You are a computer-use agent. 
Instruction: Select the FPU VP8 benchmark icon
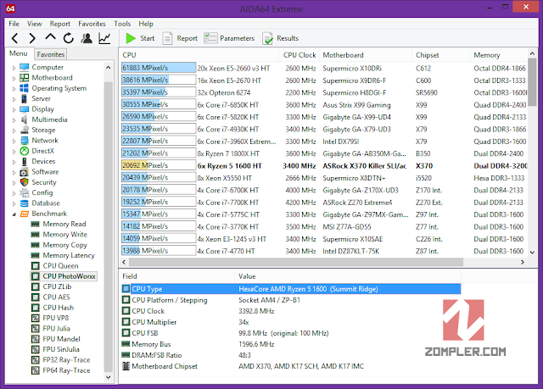pyautogui.click(x=36, y=318)
